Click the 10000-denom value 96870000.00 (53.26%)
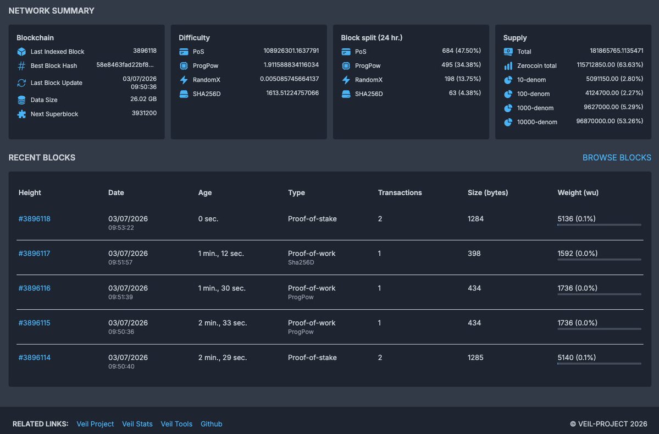 tap(610, 121)
